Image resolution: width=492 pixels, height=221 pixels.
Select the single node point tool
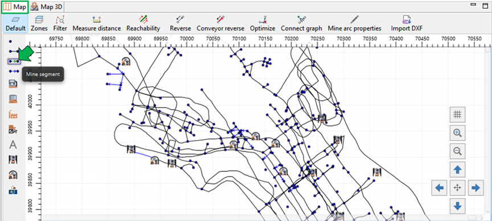[10, 42]
